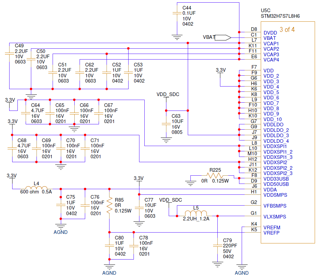
Task: Select capacitor C75 symbol
Action: click(61, 205)
